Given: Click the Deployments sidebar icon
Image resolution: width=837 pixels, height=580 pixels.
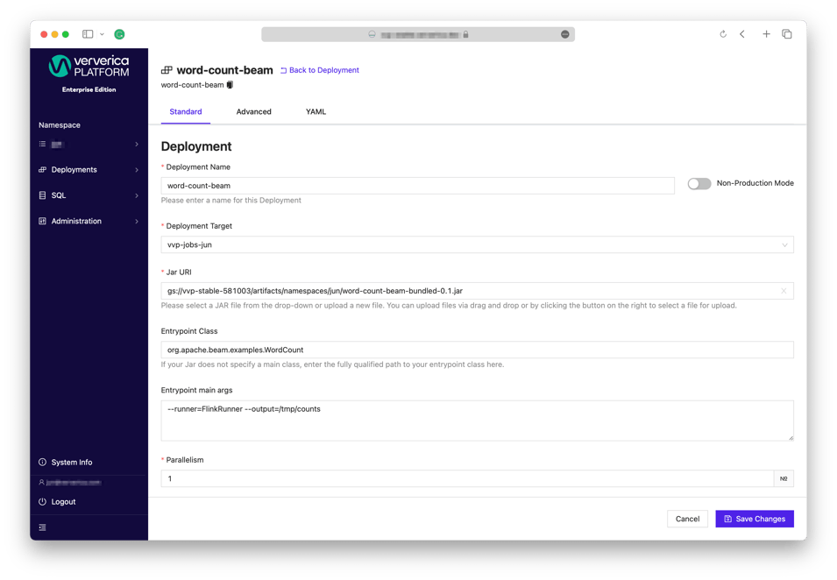Looking at the screenshot, I should pos(42,170).
